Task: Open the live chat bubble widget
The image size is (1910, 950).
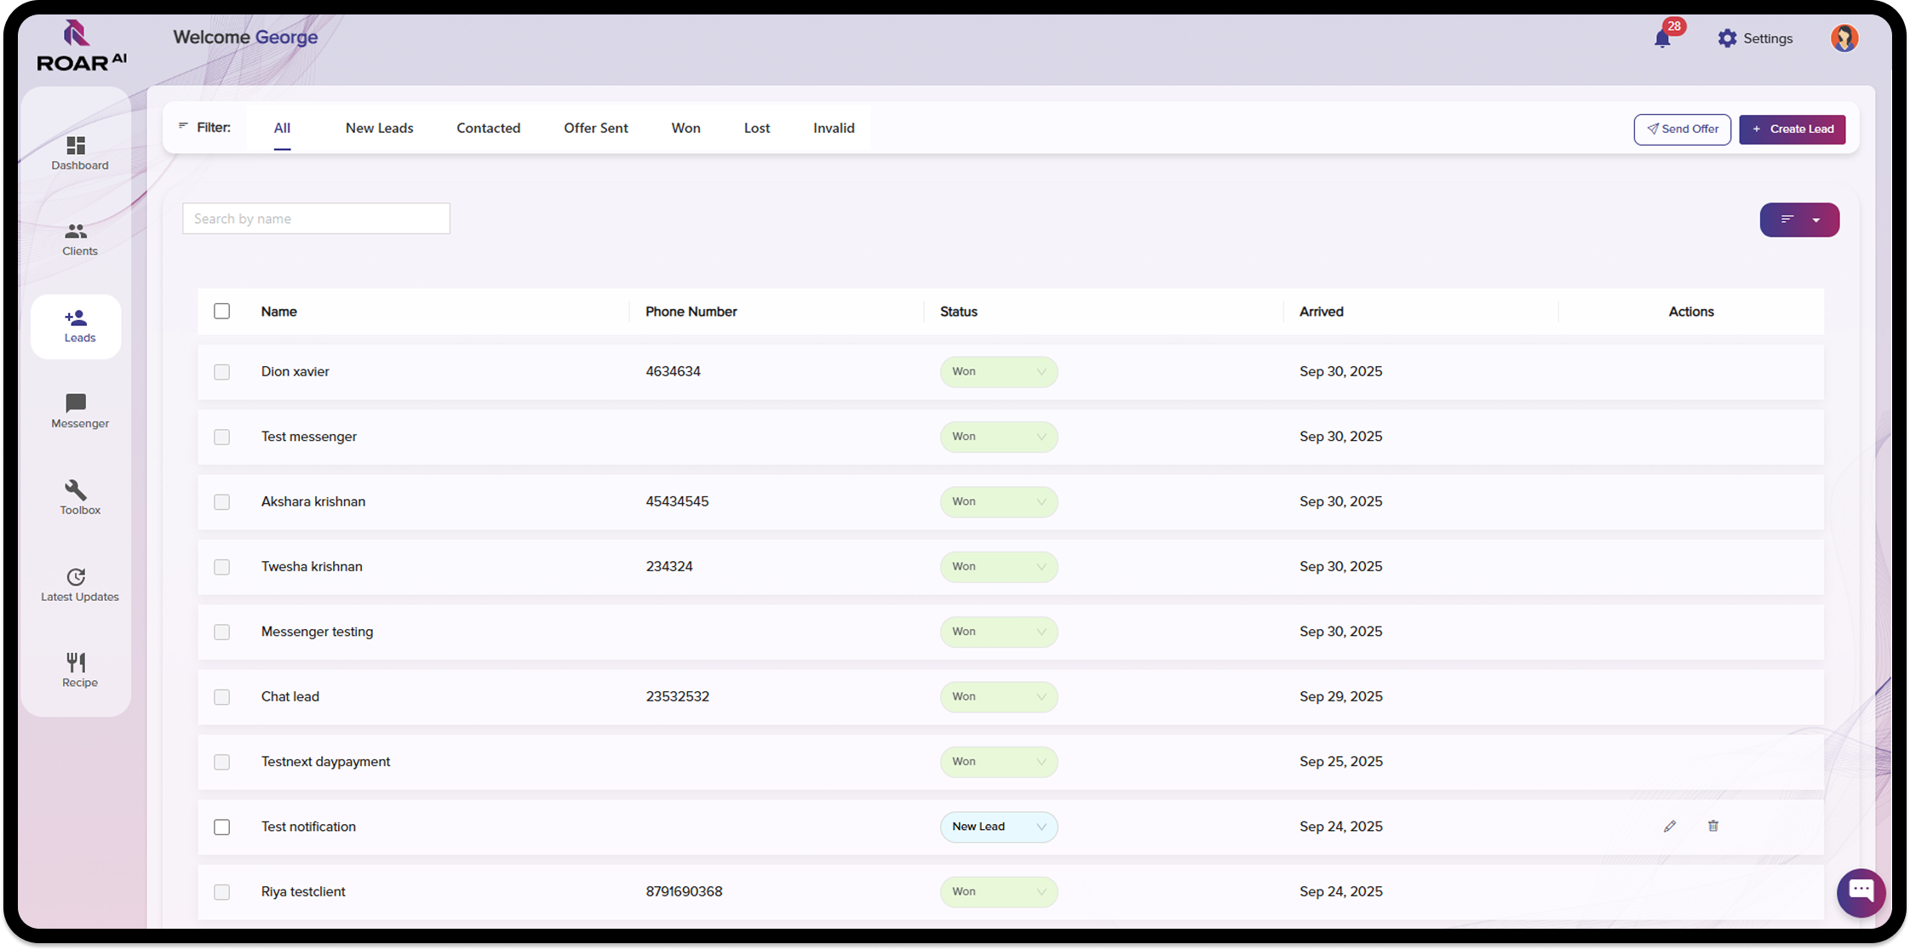Action: tap(1860, 891)
